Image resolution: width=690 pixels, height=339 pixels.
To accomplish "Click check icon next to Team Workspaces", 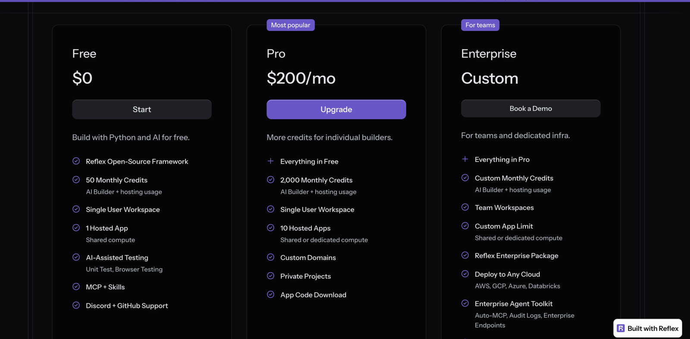I will coord(465,207).
